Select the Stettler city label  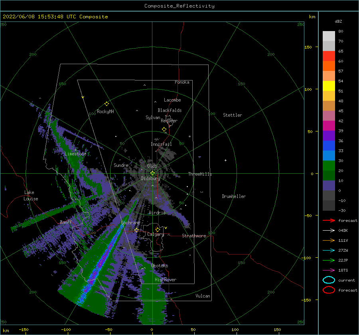click(x=233, y=115)
